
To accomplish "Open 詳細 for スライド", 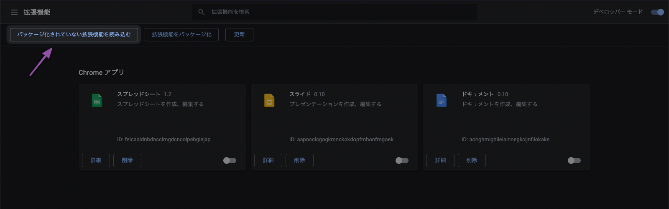I will (268, 161).
